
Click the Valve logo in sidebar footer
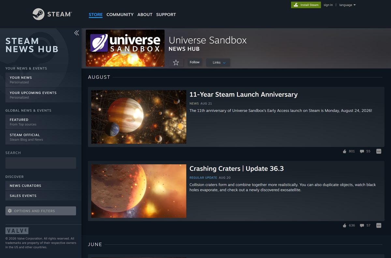pyautogui.click(x=17, y=231)
